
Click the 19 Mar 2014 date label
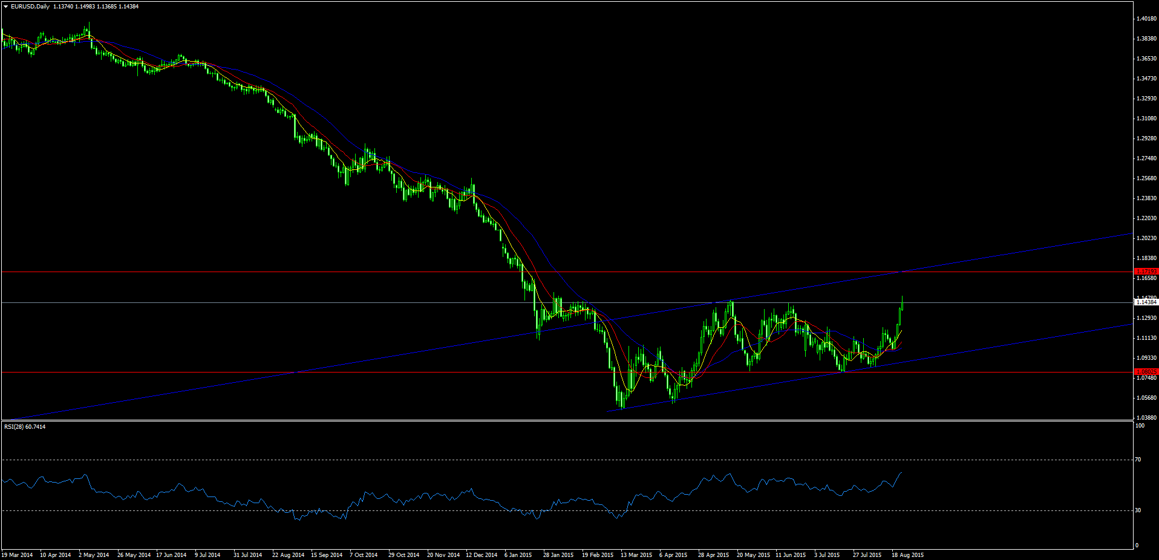[18, 555]
